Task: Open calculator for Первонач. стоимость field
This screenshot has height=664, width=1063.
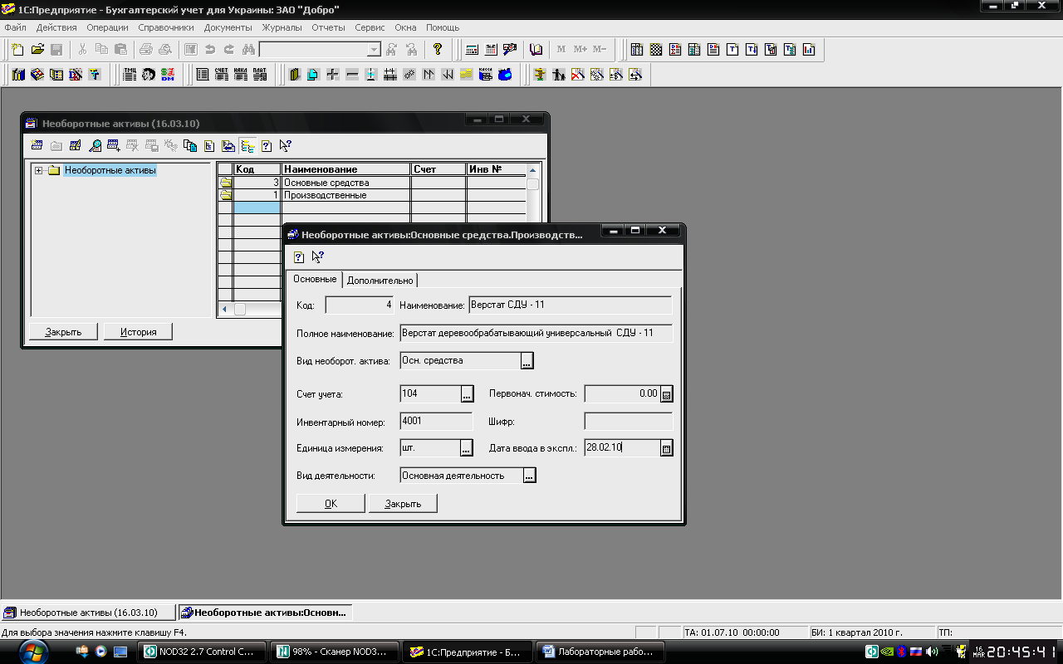Action: pyautogui.click(x=666, y=393)
